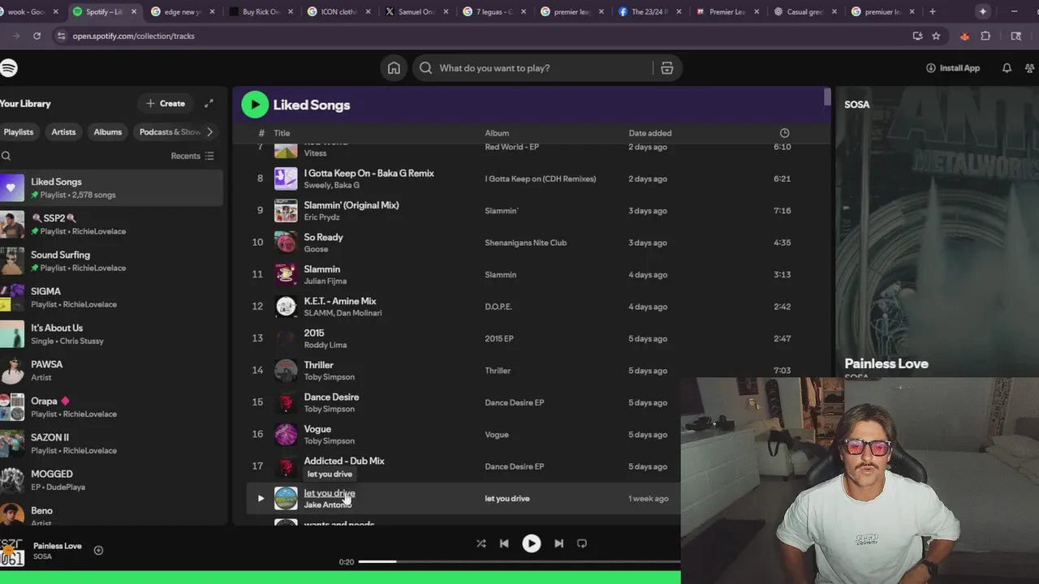Skip to previous track

pos(504,543)
